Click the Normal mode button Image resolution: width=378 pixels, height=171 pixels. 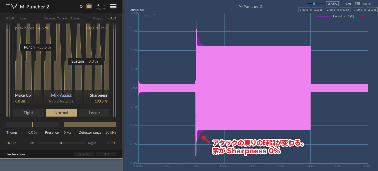tap(61, 113)
